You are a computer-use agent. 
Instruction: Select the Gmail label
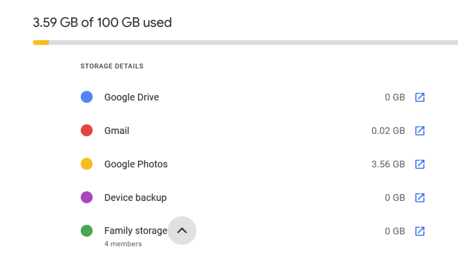coord(117,131)
